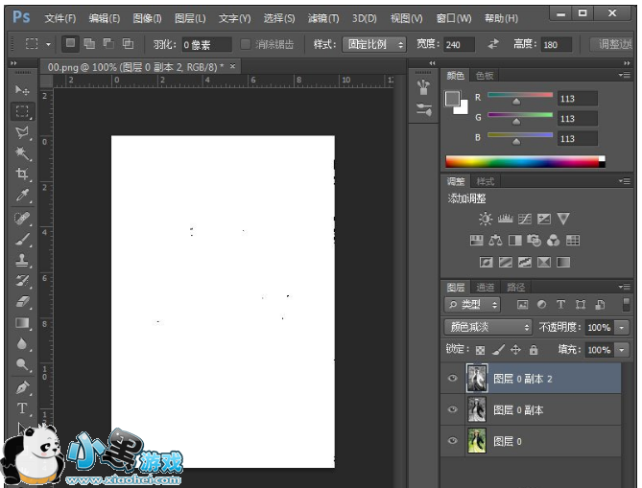Screen dimensions: 642x488
Task: Select the Move tool
Action: (22, 90)
